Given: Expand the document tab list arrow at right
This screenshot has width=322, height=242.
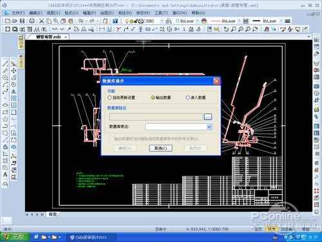Looking at the screenshot, I should click(308, 37).
